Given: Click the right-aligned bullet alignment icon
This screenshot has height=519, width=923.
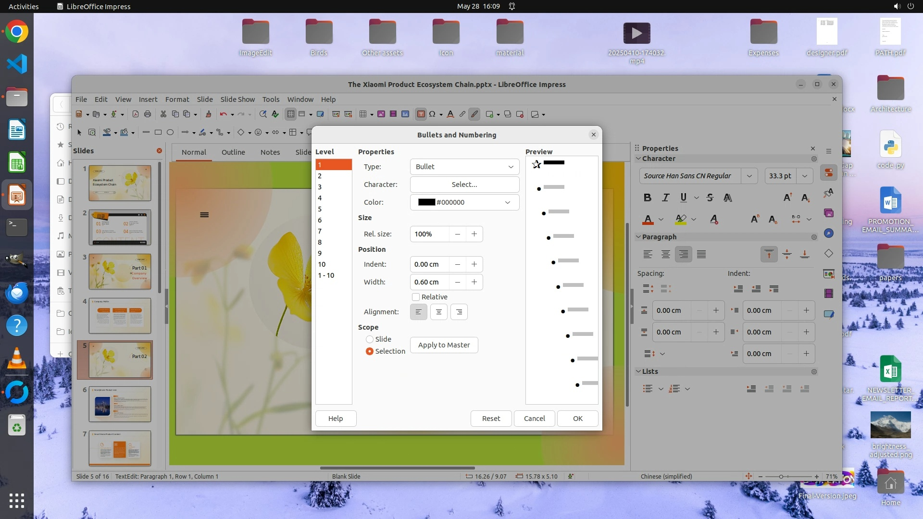Looking at the screenshot, I should (459, 312).
